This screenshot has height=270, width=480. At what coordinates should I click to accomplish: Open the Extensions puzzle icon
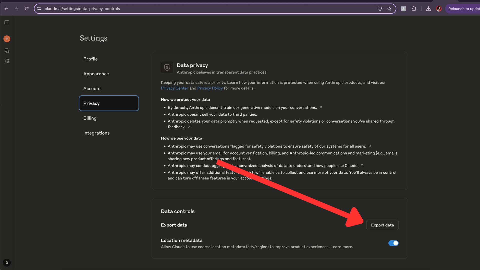(414, 9)
